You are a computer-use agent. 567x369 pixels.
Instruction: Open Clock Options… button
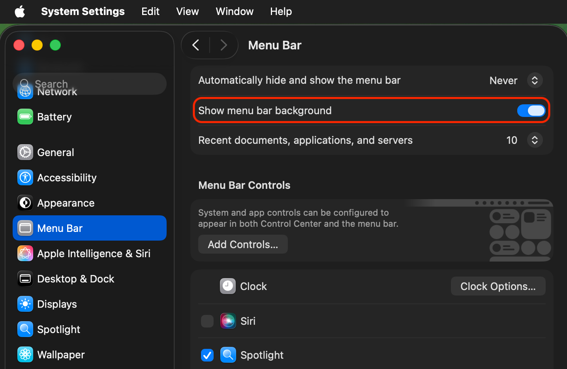(498, 286)
